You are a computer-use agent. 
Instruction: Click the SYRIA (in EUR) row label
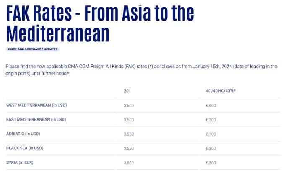[20, 162]
